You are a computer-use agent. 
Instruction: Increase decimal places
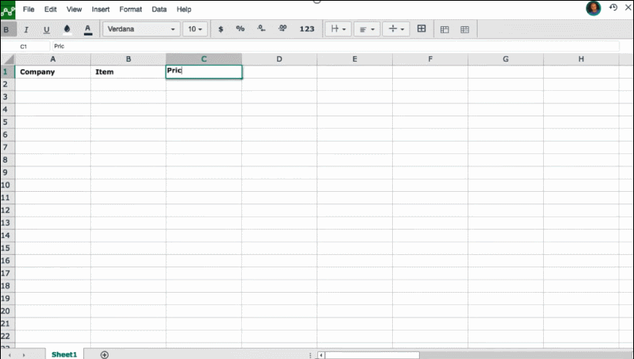(283, 29)
